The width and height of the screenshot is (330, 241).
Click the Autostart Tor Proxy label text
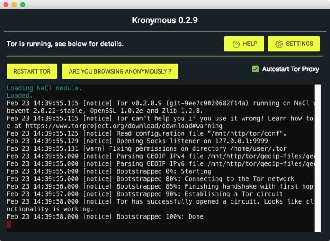point(290,69)
